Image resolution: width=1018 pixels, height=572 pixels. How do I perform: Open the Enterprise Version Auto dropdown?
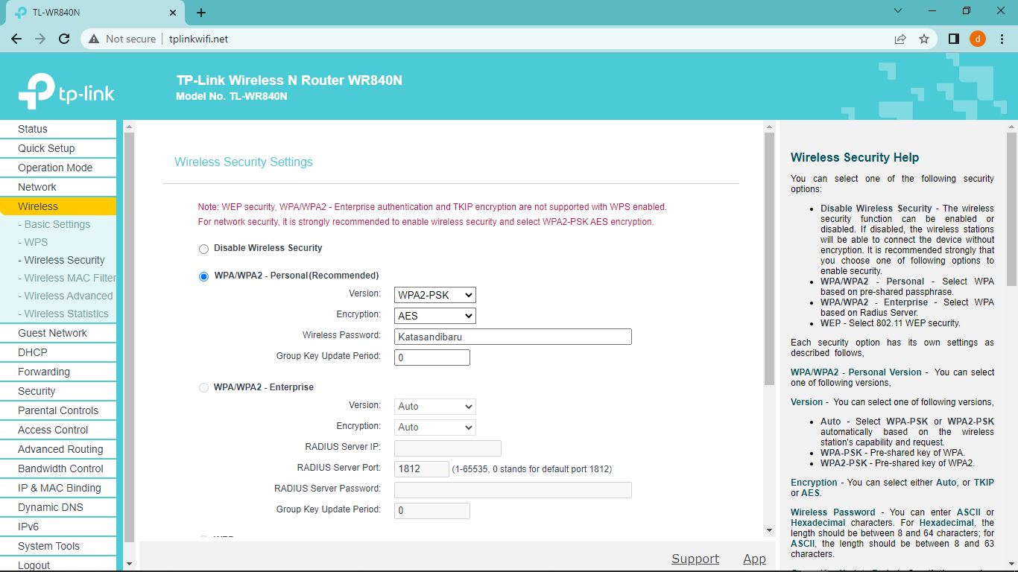click(435, 407)
